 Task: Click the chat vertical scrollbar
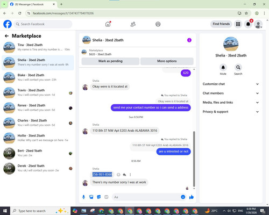[194, 159]
